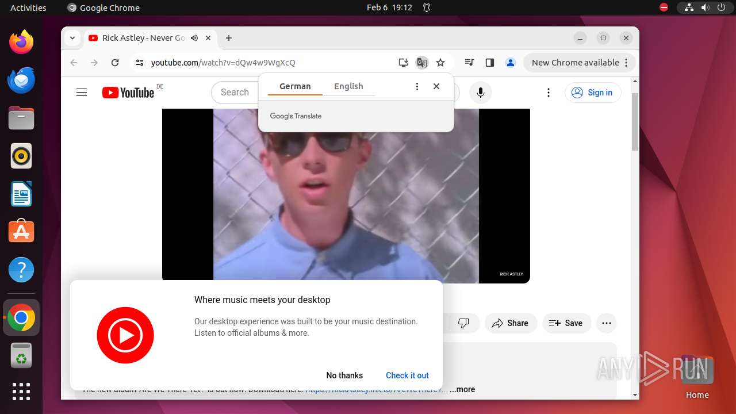Open the Activities overview

(28, 7)
